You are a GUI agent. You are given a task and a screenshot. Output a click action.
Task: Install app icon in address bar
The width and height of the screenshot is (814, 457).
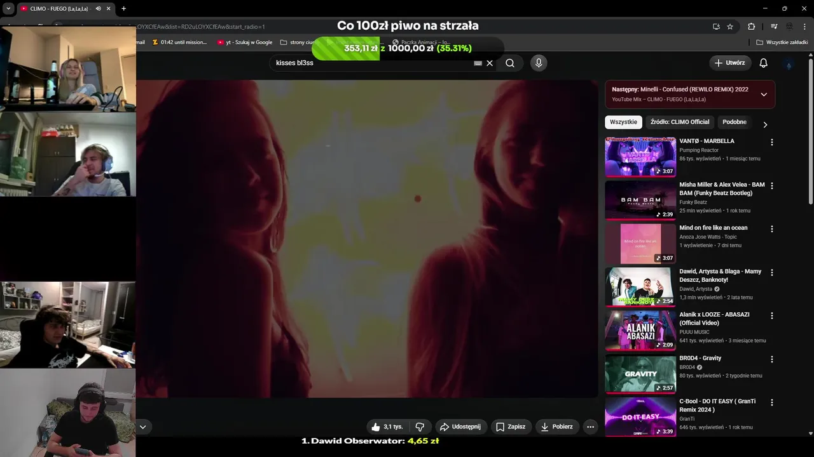716,27
